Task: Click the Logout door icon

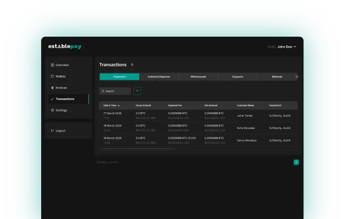Action: (52, 130)
